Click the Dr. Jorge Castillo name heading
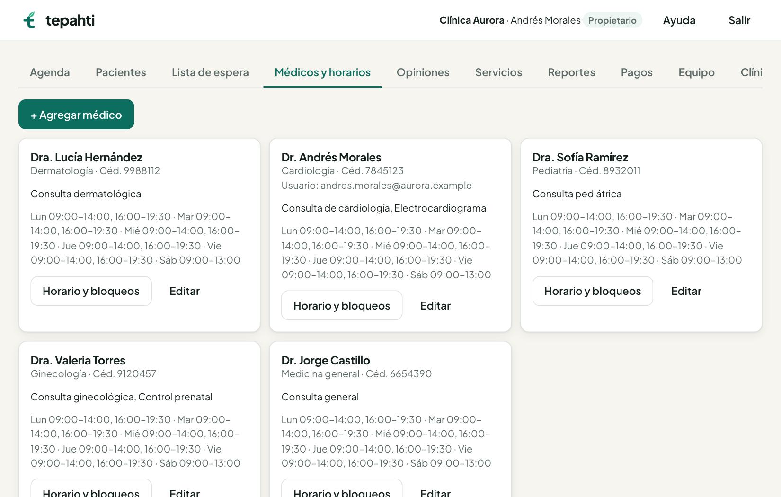This screenshot has height=497, width=781. [326, 360]
